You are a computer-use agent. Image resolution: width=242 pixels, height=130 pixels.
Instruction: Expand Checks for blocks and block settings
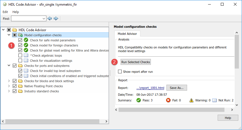(x=9, y=81)
